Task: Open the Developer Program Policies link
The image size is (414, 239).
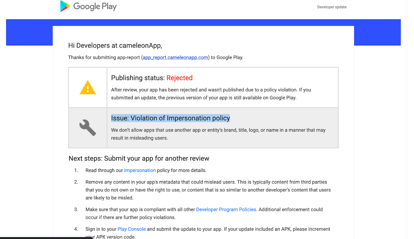Action: [226, 209]
